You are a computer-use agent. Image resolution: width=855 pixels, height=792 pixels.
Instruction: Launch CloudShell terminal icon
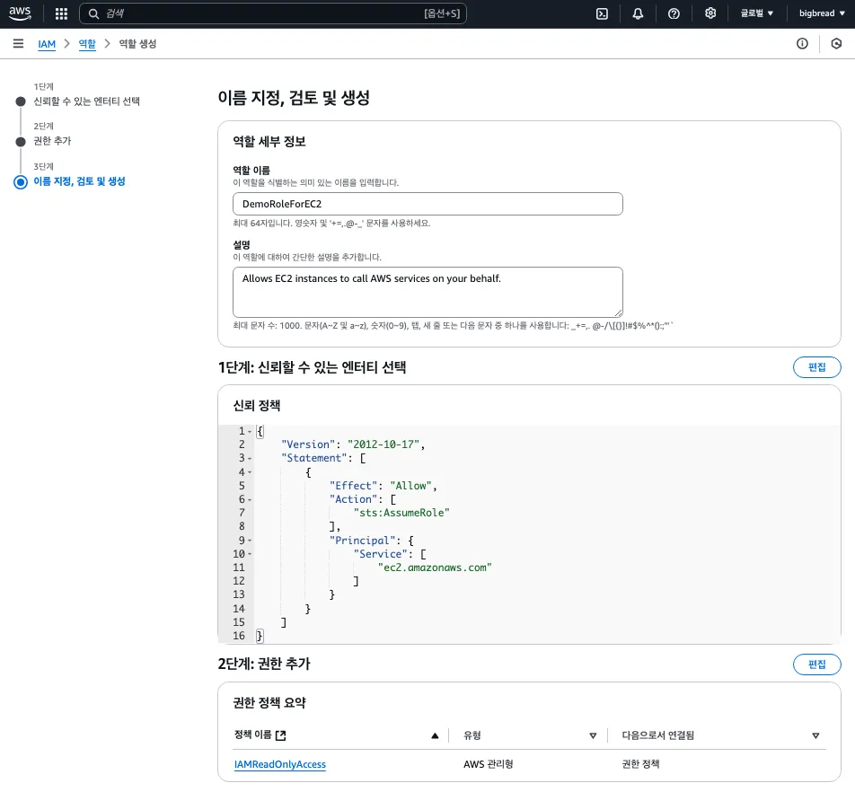[602, 13]
